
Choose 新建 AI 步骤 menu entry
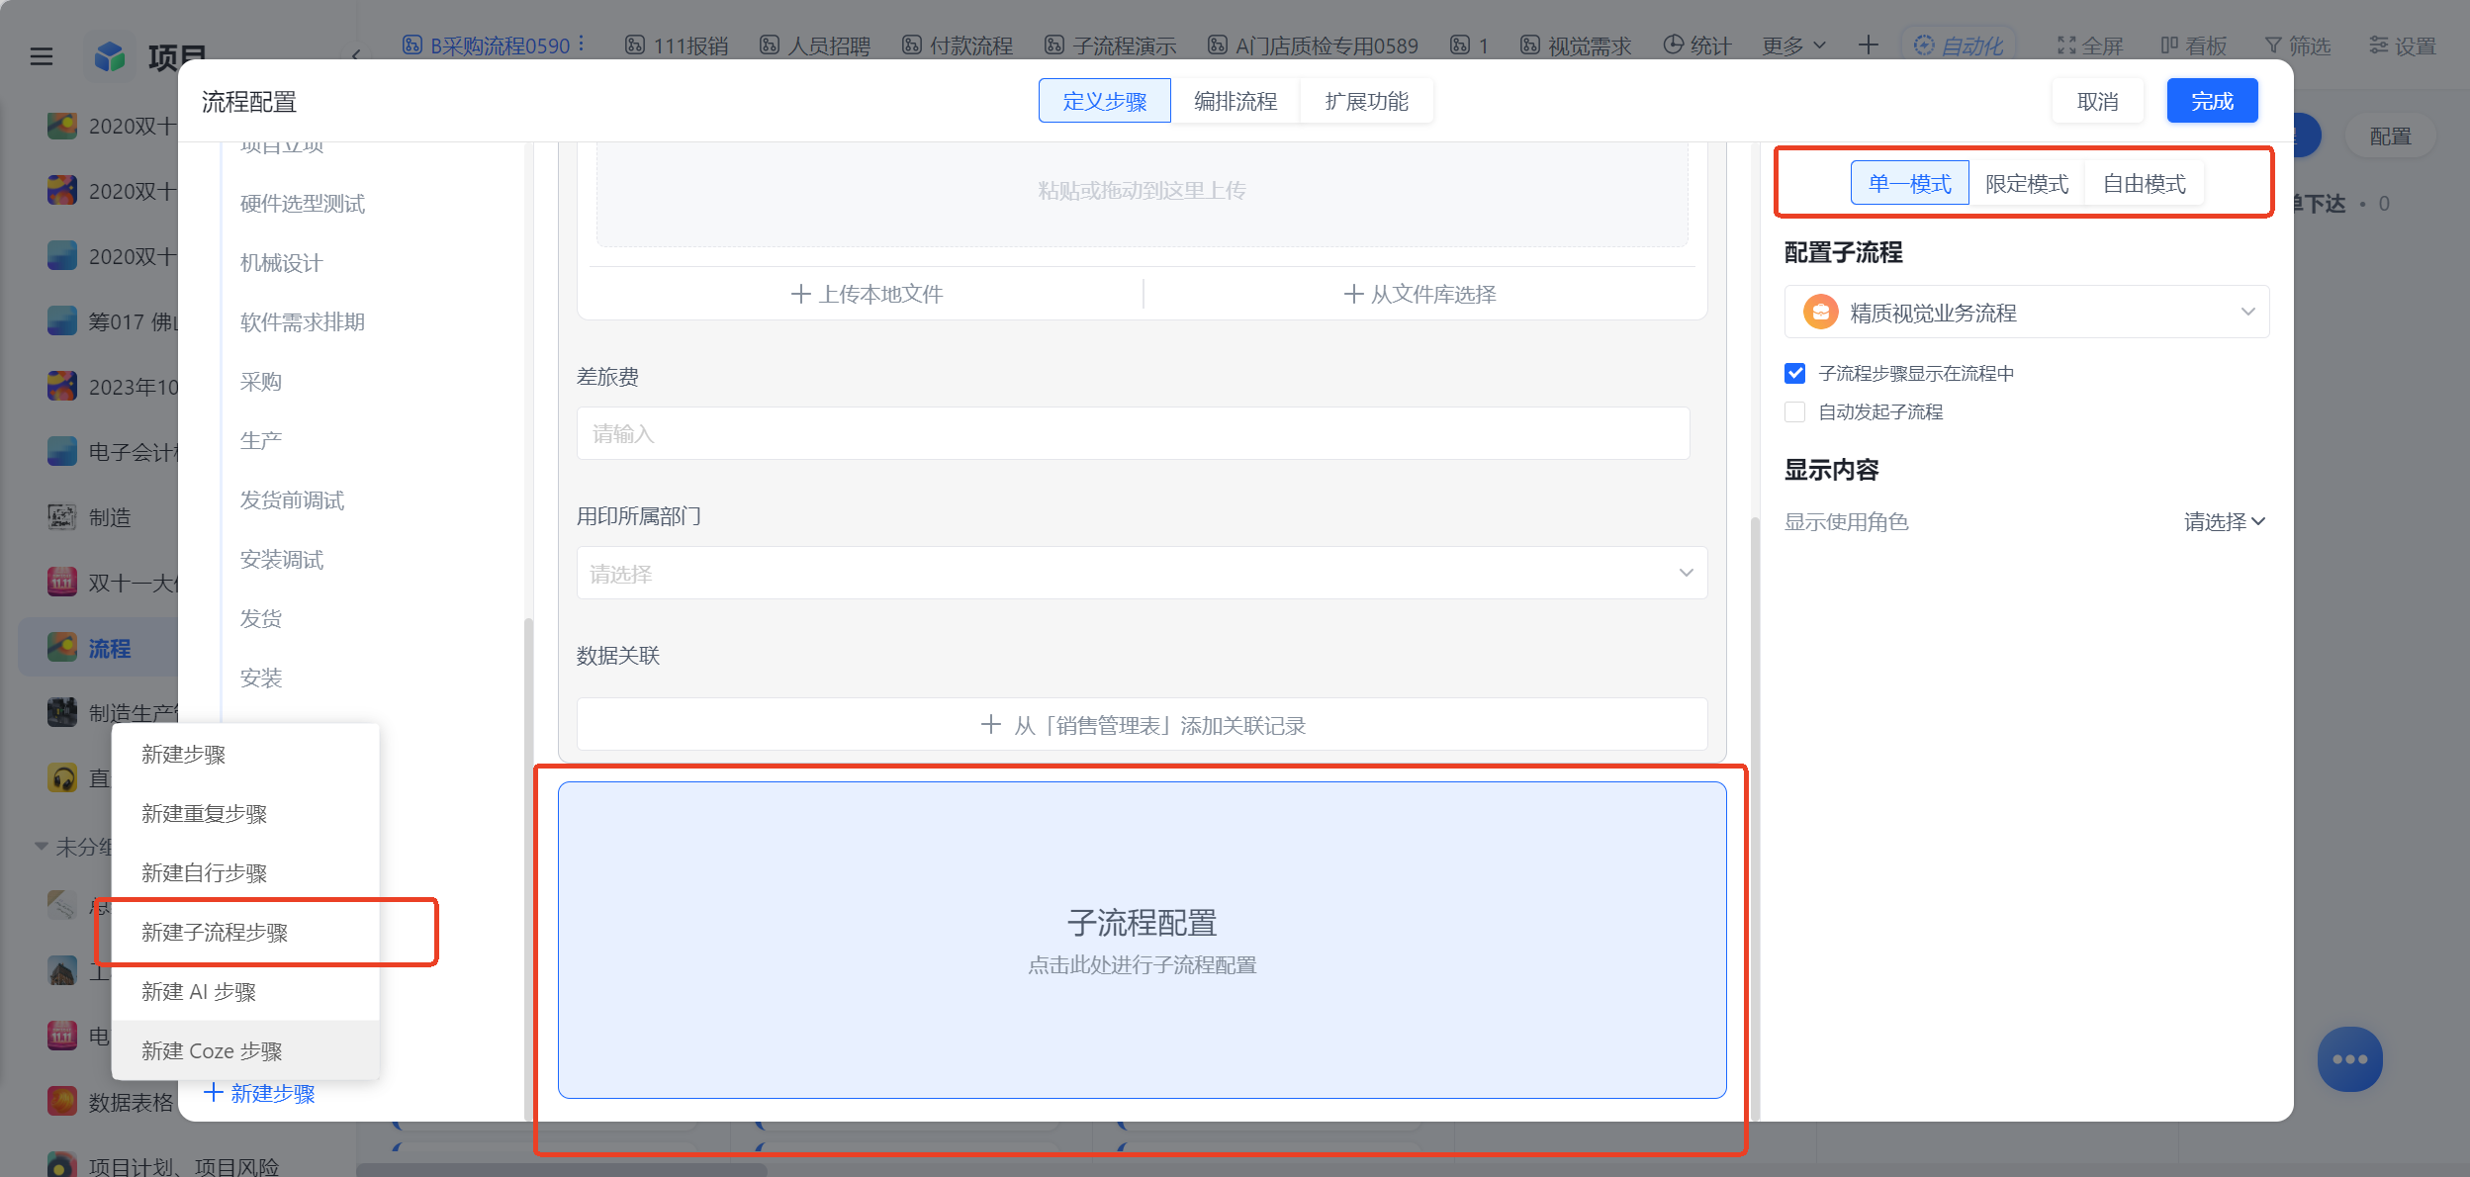click(x=245, y=992)
